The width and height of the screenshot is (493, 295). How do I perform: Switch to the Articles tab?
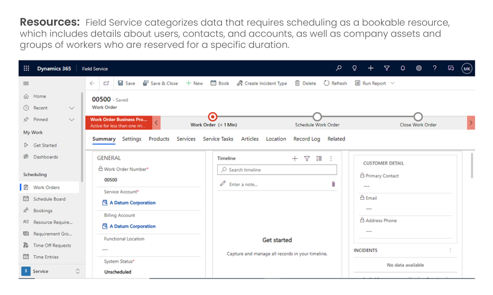pos(250,139)
